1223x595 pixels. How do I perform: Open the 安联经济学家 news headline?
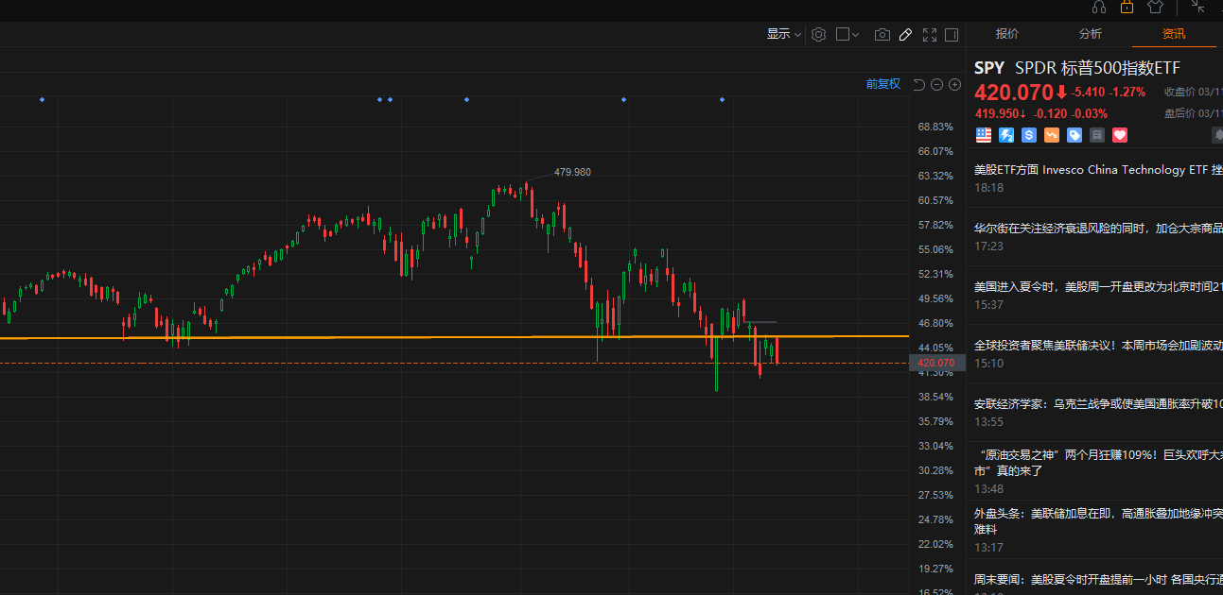pos(1098,403)
